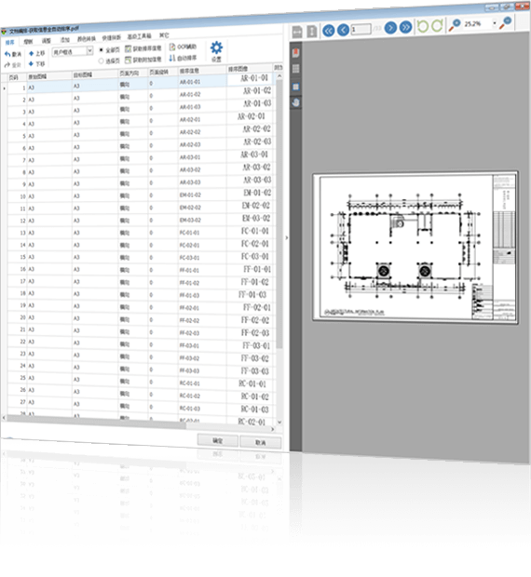Click the 排序信息 column header
Screen dimensions: 531x577
pos(202,71)
